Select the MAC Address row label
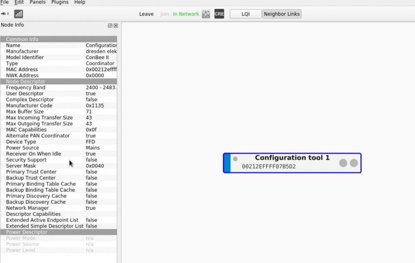The height and width of the screenshot is (263, 415). click(x=22, y=69)
